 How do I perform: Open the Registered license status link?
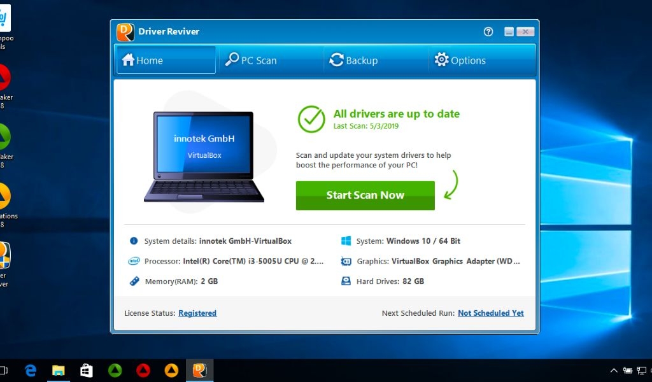[197, 313]
